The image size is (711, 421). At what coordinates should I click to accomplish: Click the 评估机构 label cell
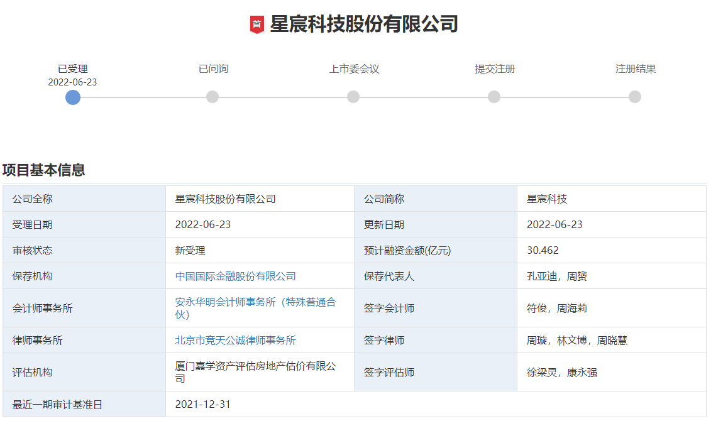coord(84,372)
